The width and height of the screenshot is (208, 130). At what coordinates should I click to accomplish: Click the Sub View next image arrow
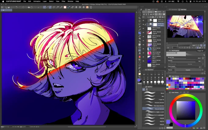tap(195, 48)
